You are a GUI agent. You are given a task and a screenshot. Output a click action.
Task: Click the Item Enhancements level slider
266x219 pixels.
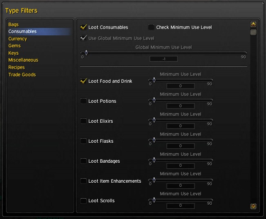(181, 180)
